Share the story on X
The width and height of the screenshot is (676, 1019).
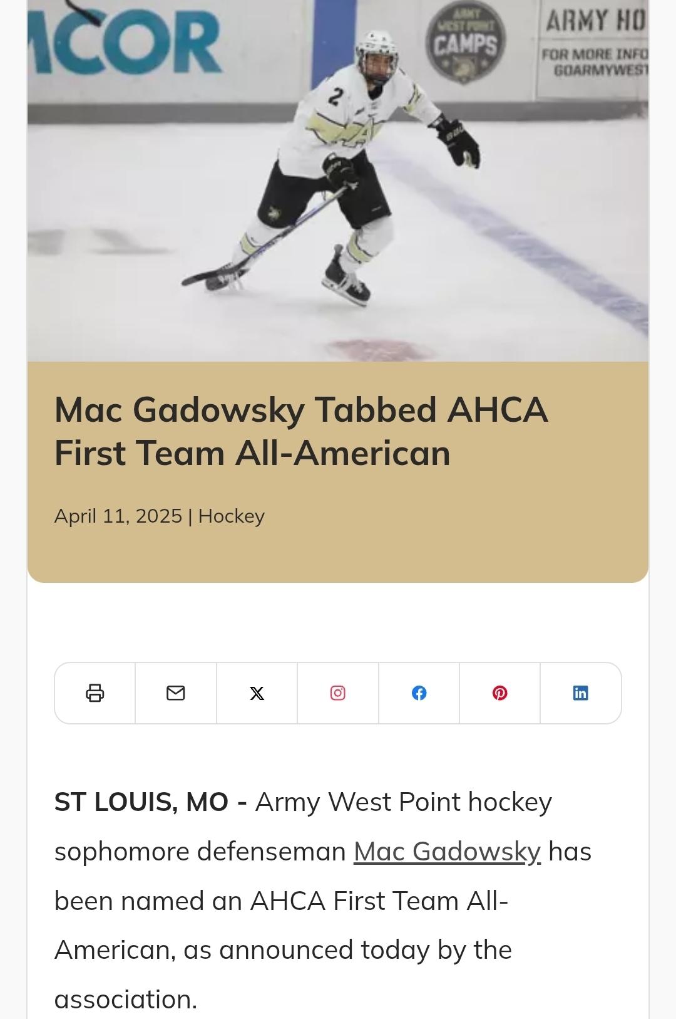coord(257,693)
